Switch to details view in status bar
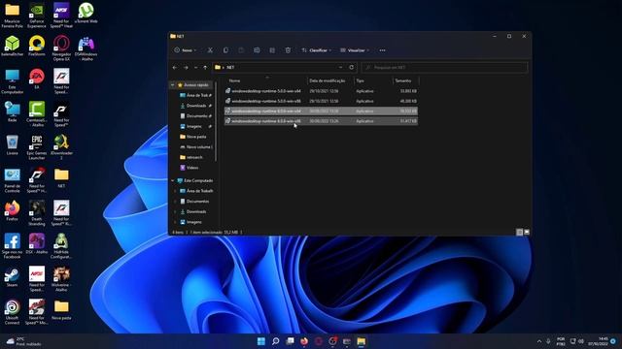The width and height of the screenshot is (622, 349). click(519, 233)
